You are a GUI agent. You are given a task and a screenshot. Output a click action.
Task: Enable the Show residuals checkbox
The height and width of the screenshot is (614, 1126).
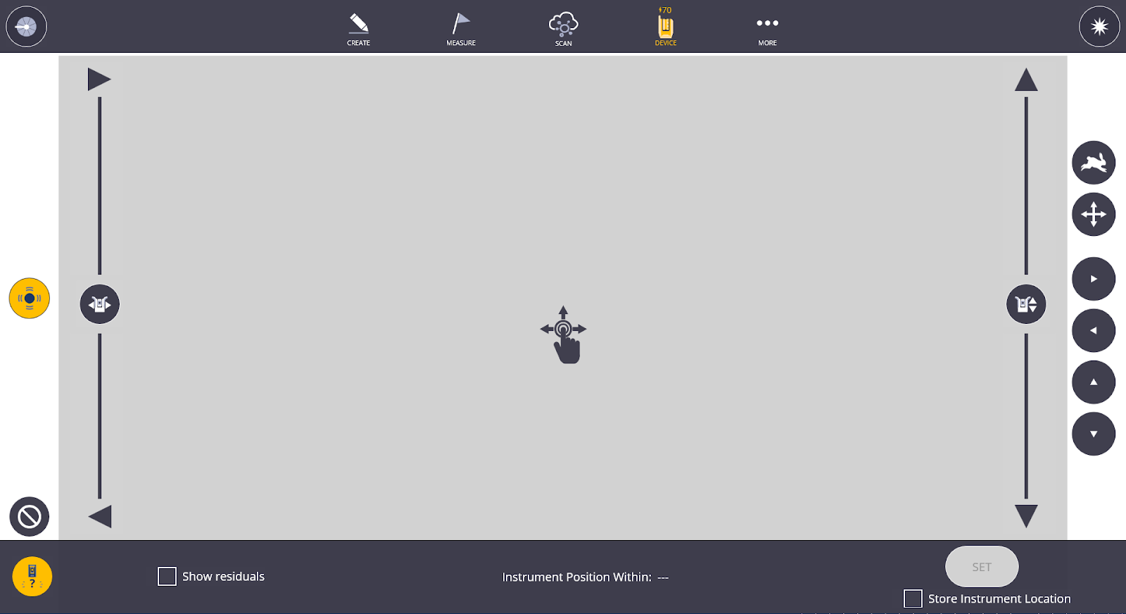(x=167, y=577)
